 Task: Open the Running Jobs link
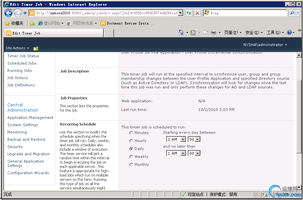tap(20, 71)
